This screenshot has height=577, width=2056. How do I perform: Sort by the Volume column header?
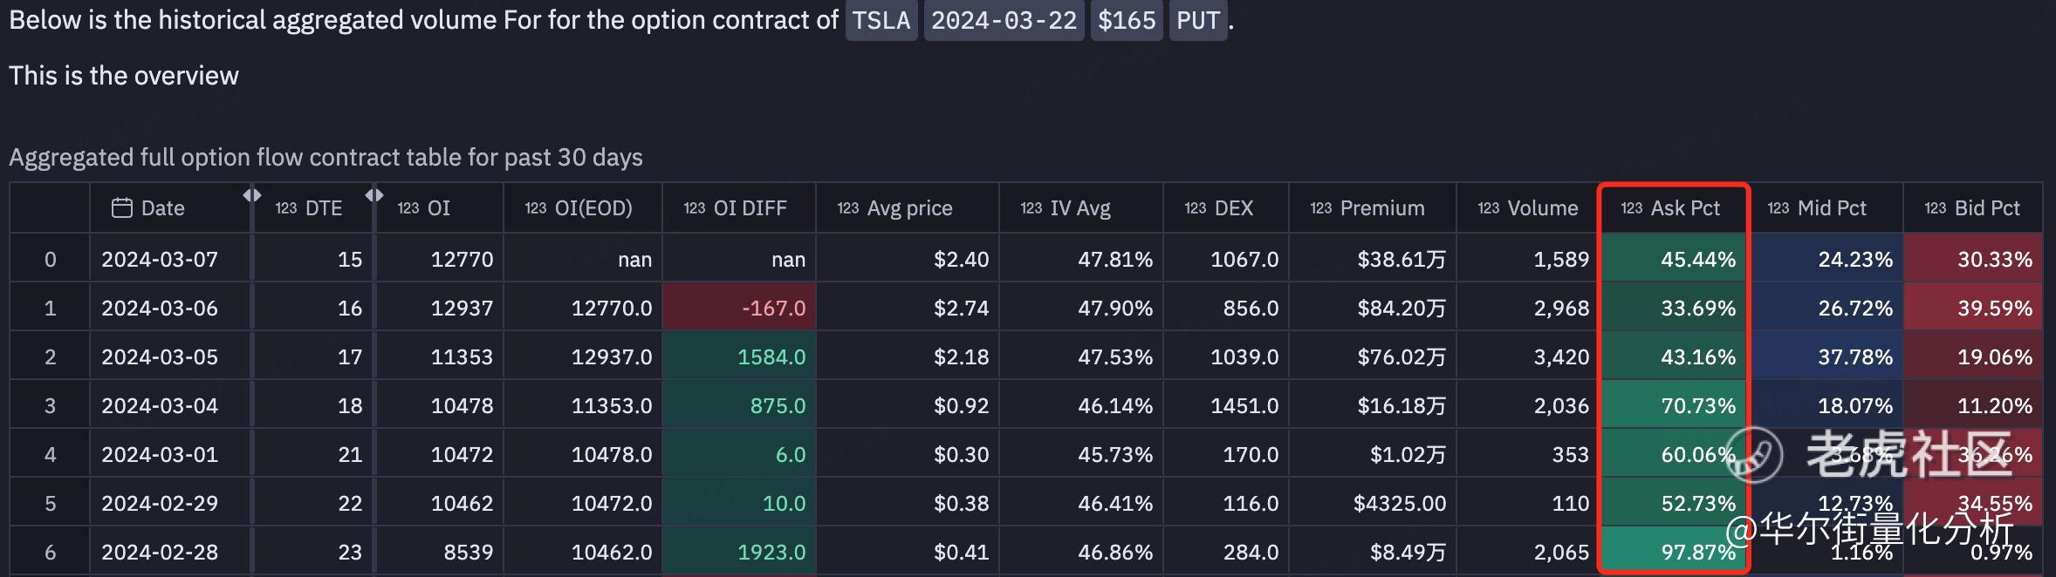(1542, 208)
